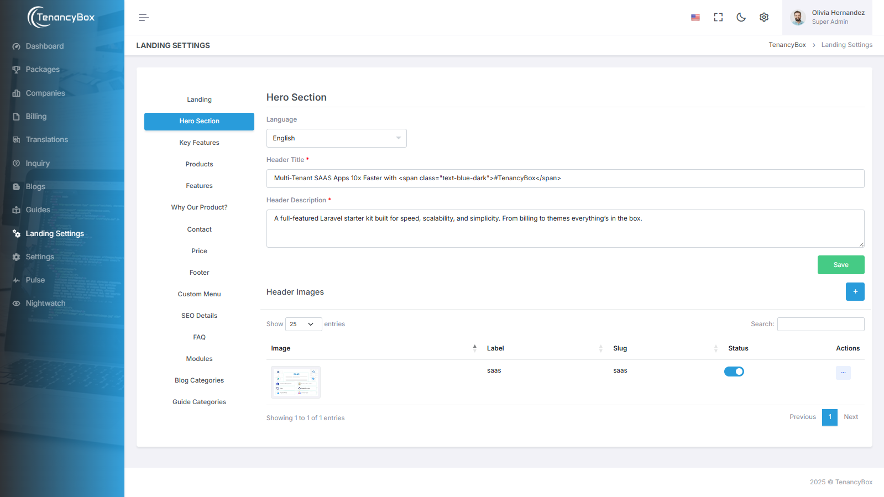This screenshot has width=884, height=497.
Task: Switch to the SEO Details tab
Action: [x=199, y=316]
